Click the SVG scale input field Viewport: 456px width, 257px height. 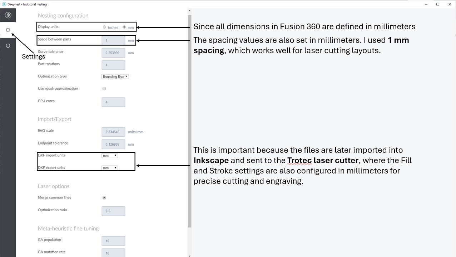tap(113, 132)
